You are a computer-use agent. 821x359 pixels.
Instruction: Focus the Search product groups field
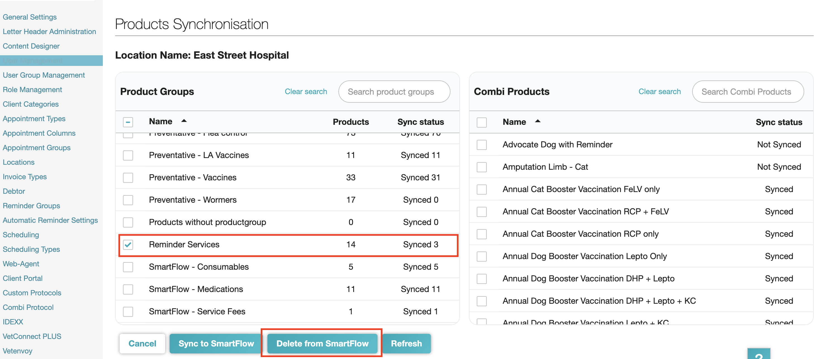coord(394,92)
